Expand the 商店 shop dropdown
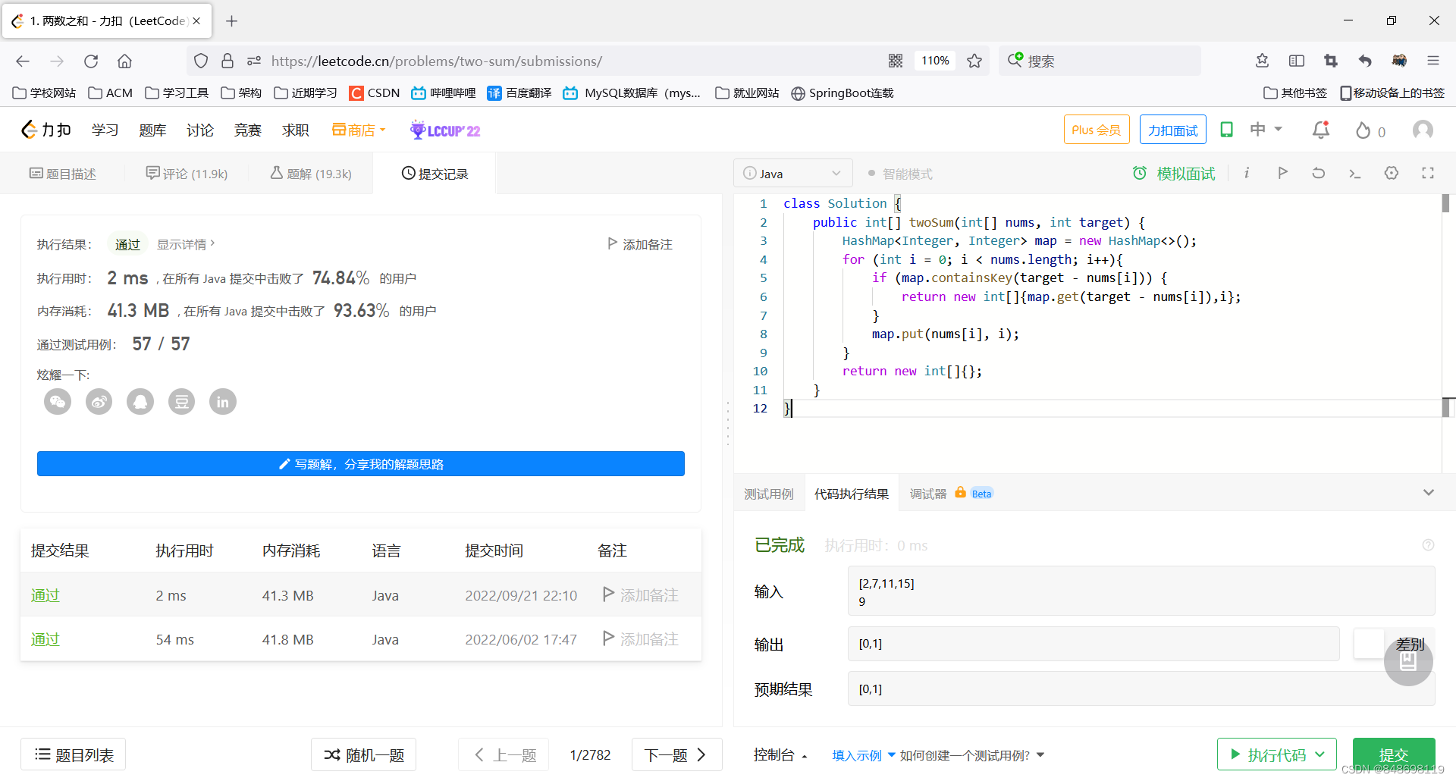Viewport: 1456px width, 781px height. (x=359, y=130)
